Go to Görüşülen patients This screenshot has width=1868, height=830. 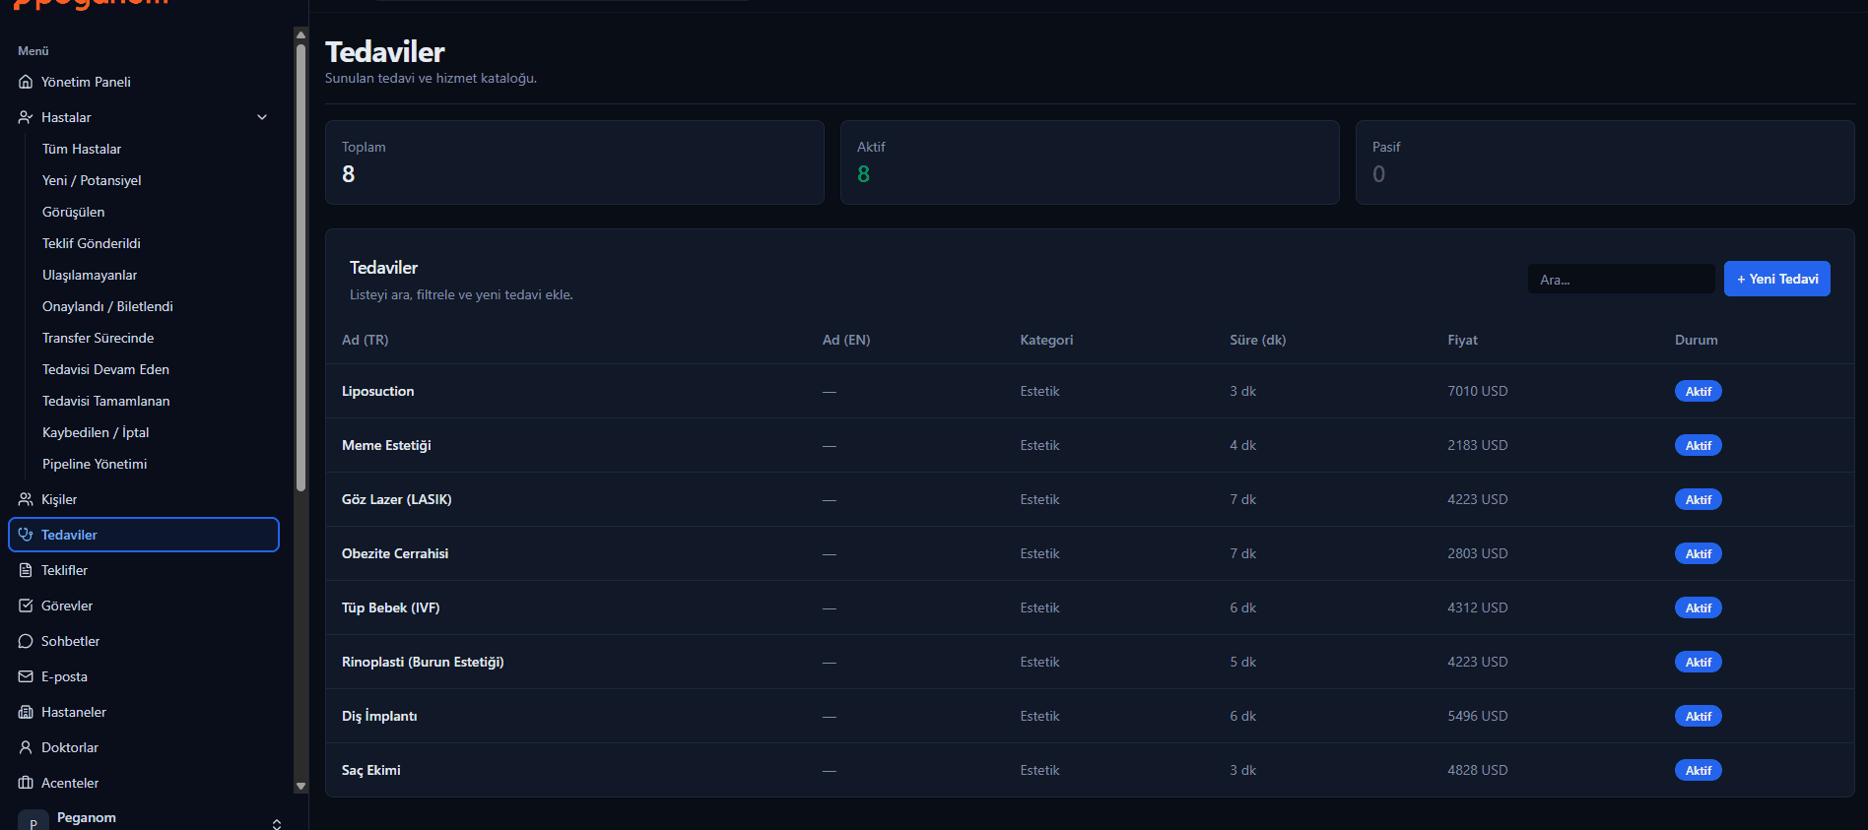[x=73, y=212]
